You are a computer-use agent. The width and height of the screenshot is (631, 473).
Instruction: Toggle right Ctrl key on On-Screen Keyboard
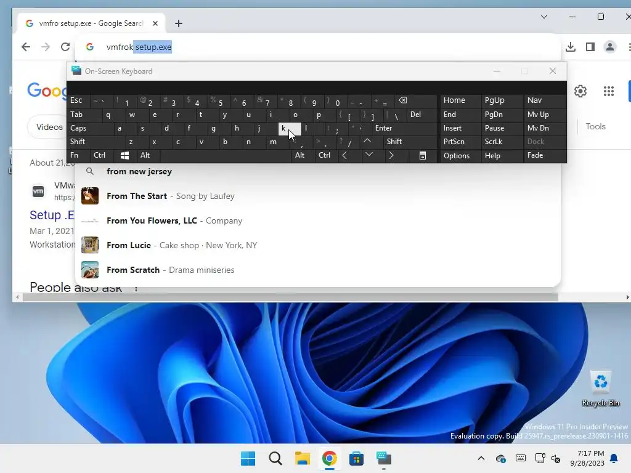point(325,155)
